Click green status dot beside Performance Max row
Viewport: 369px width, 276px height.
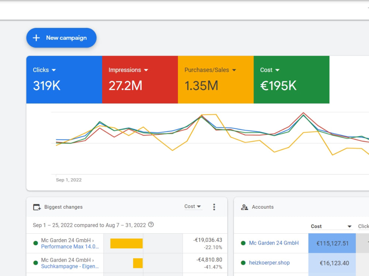click(x=35, y=243)
